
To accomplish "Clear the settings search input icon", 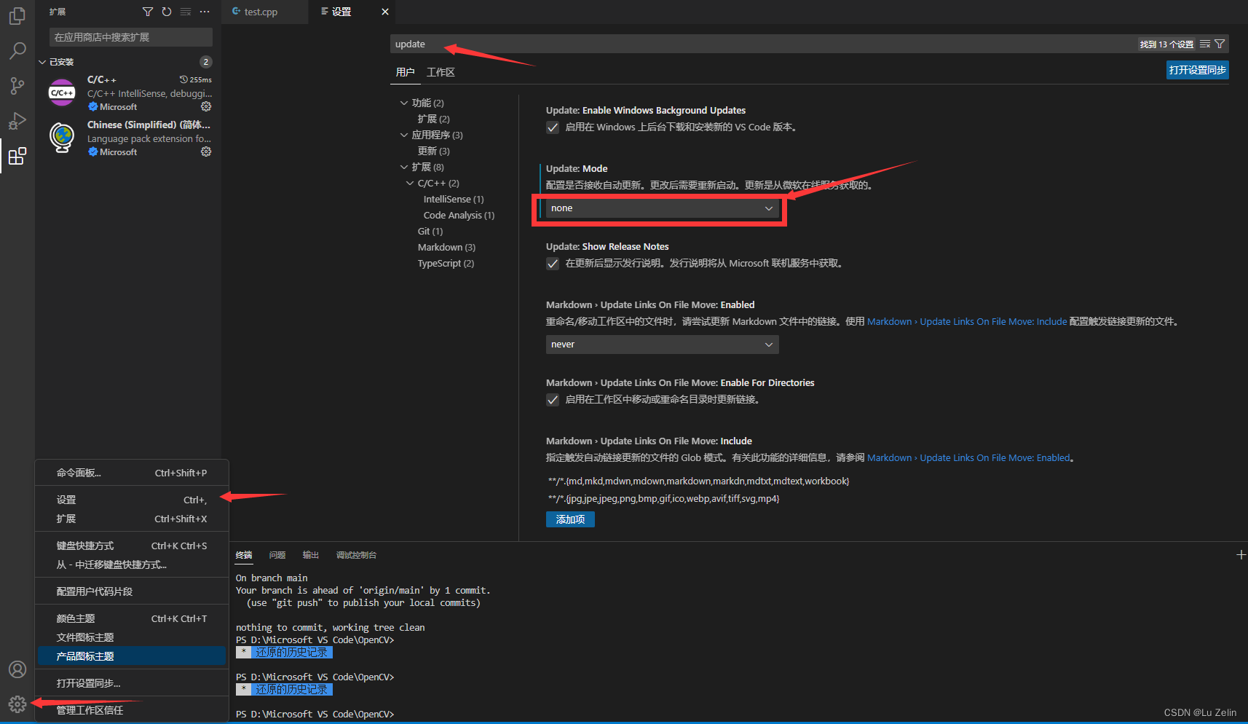I will click(x=1205, y=44).
